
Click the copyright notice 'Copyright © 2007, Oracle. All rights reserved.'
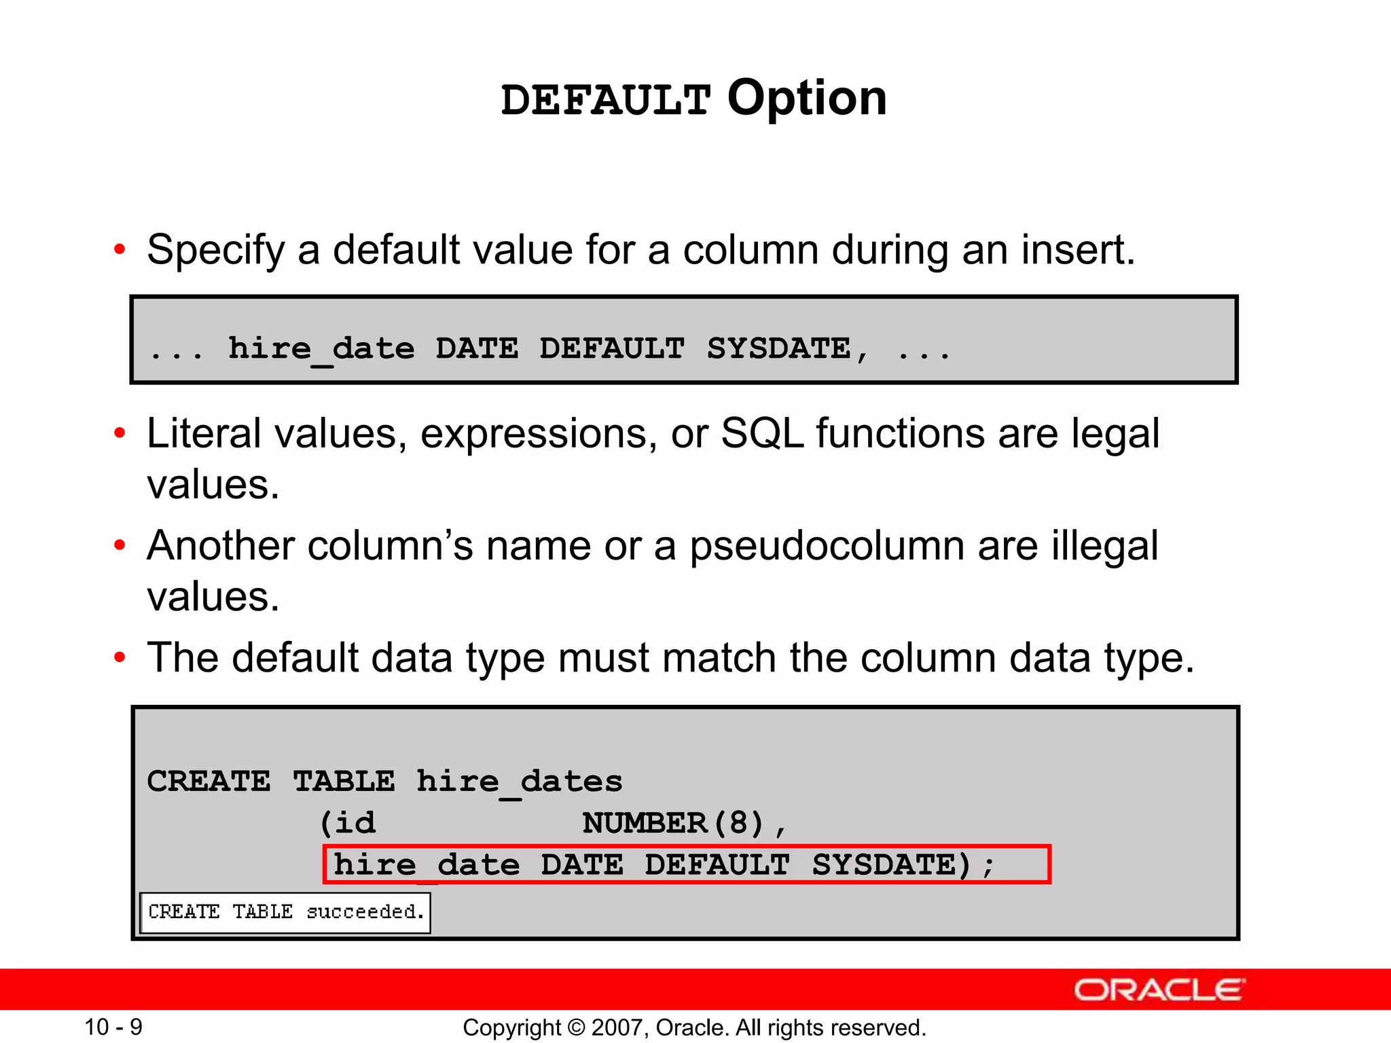pos(694,1027)
